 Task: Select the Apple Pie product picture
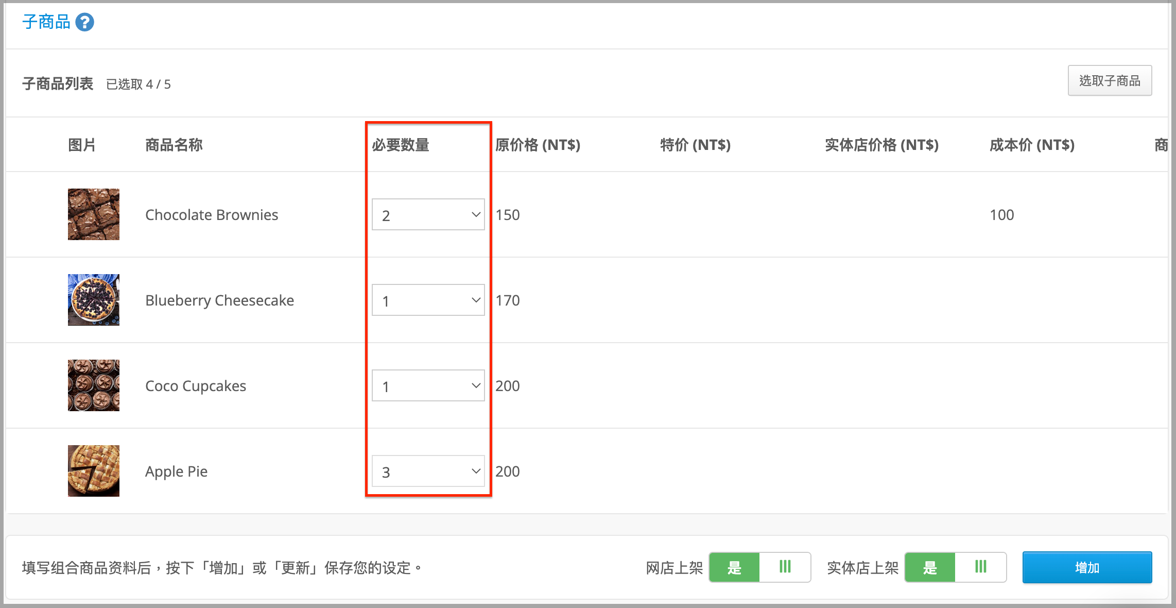tap(94, 471)
